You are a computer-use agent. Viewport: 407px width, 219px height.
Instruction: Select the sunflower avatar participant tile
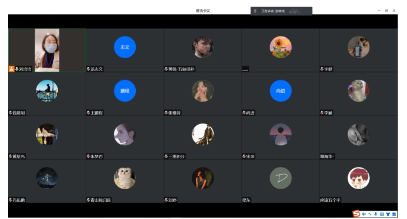point(280,47)
